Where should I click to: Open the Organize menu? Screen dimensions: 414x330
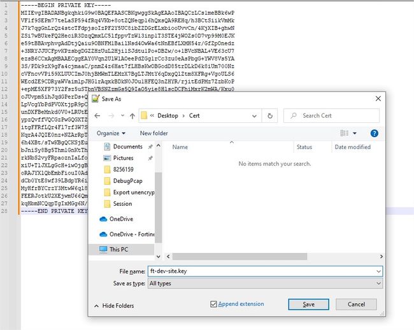click(x=111, y=133)
